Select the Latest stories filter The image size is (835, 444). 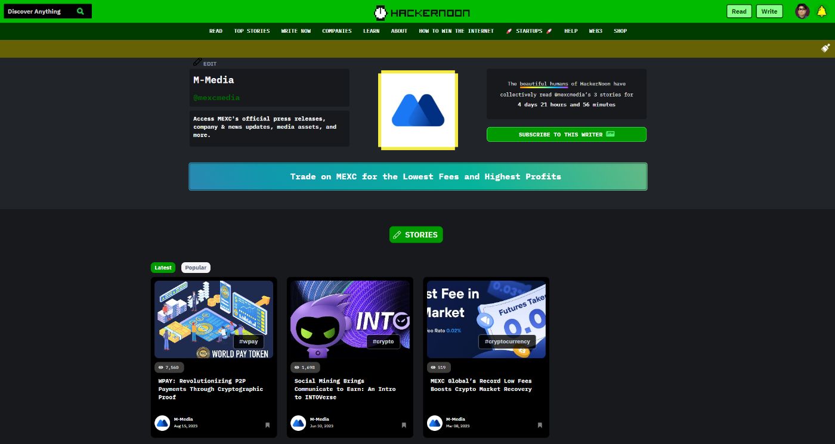coord(163,268)
